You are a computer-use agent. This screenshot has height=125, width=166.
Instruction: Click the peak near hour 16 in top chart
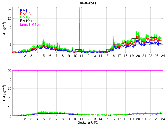tap(114, 26)
